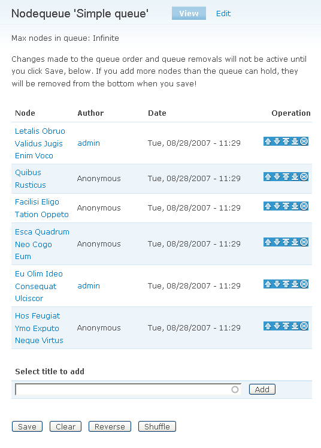Open the Esca Quadrum Neo Cogo Eum node
321x448 pixels.
(x=42, y=244)
